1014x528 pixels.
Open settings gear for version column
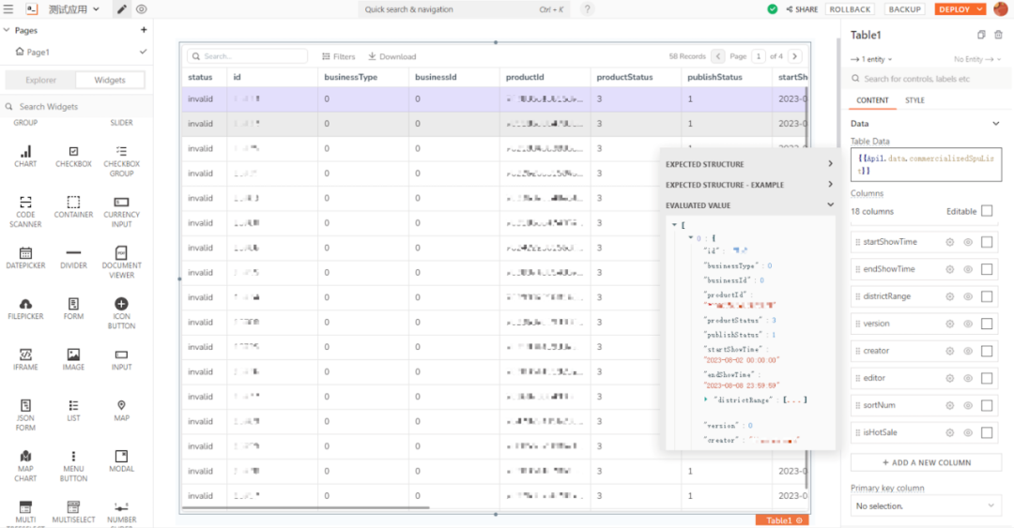pos(950,324)
